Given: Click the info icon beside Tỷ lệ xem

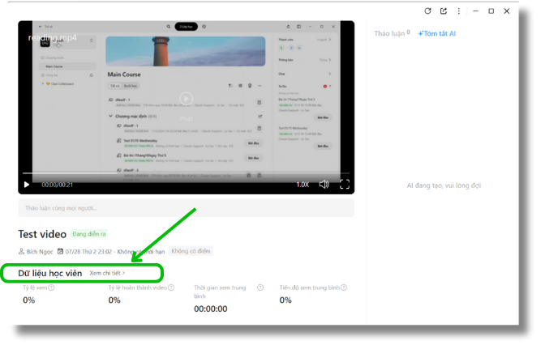Looking at the screenshot, I should click(x=51, y=287).
